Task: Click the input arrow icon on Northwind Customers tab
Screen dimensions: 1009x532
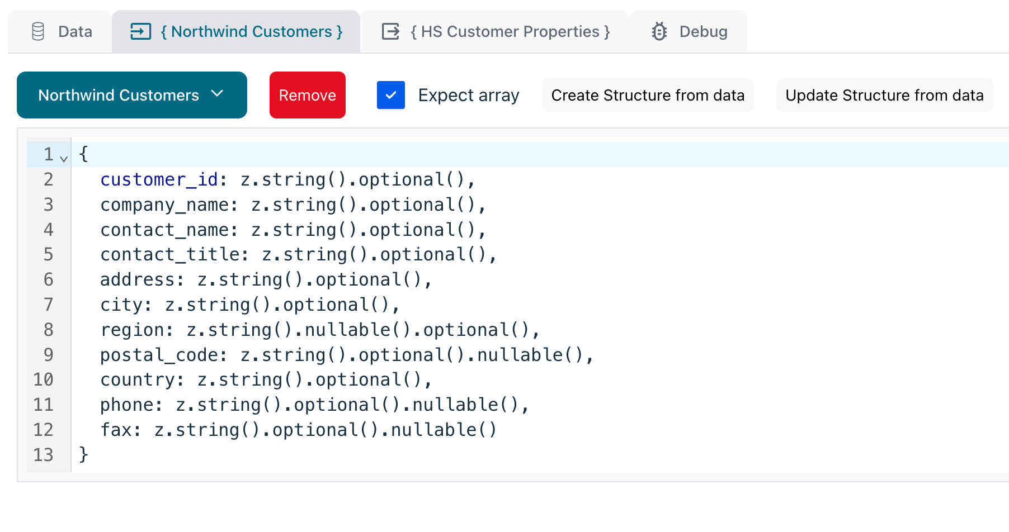Action: 140,31
